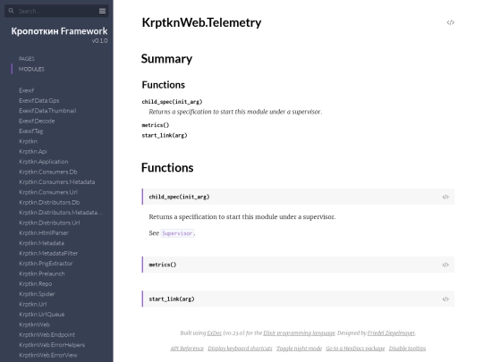
Task: Navigate to Krptkn.Prelaunch module
Action: 42,274
